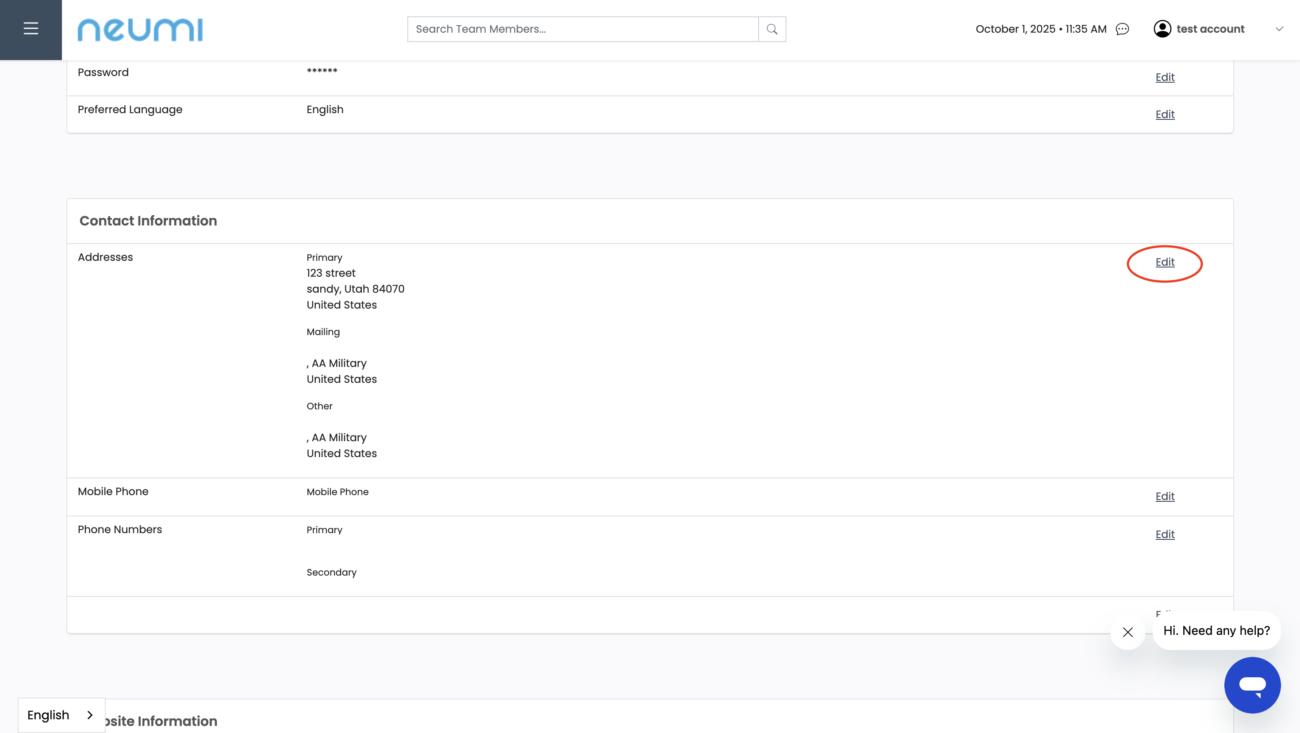Click the Contact Information heading

click(148, 221)
